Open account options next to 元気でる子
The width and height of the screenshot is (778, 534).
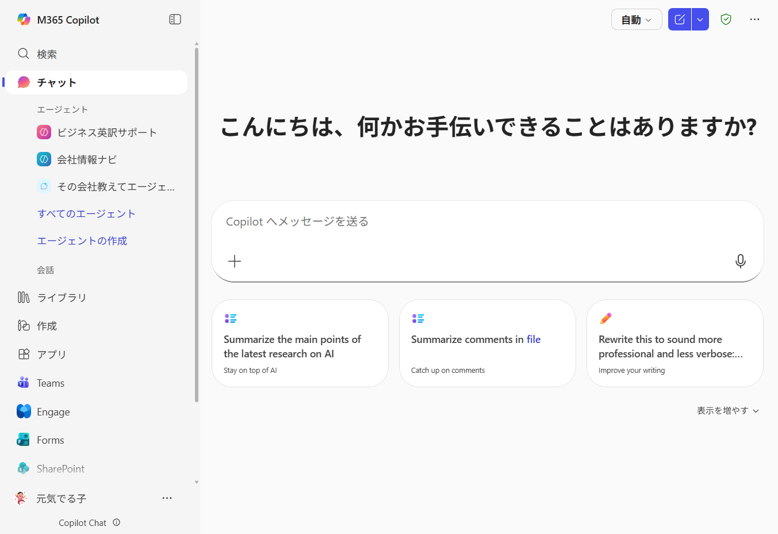tap(167, 498)
